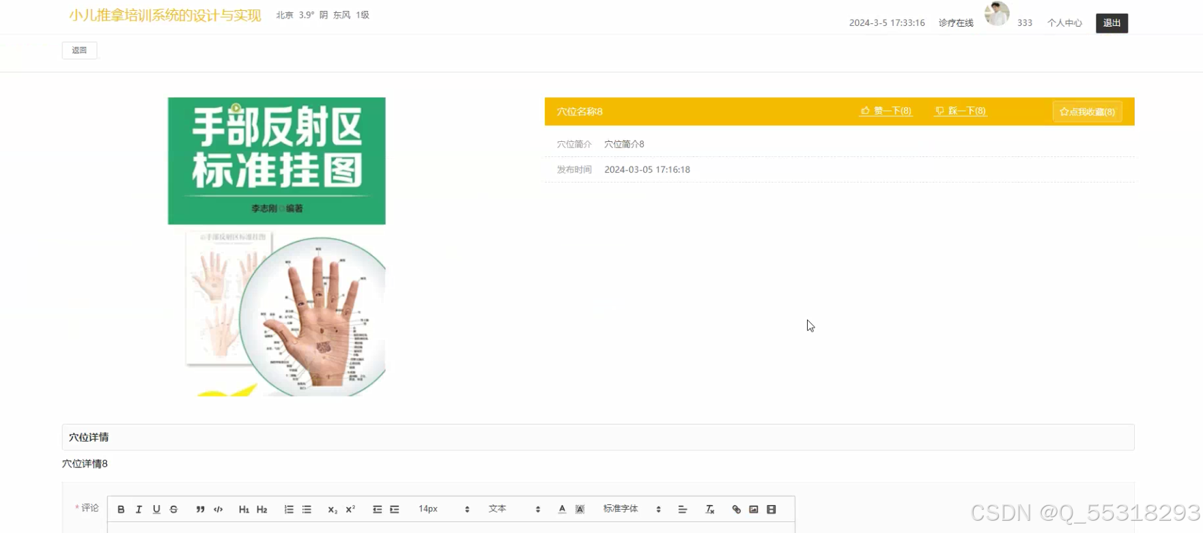Apply superscript formatting

350,509
